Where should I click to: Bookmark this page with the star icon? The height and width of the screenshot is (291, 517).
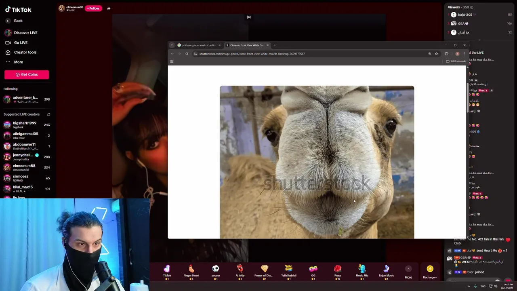[x=436, y=54]
